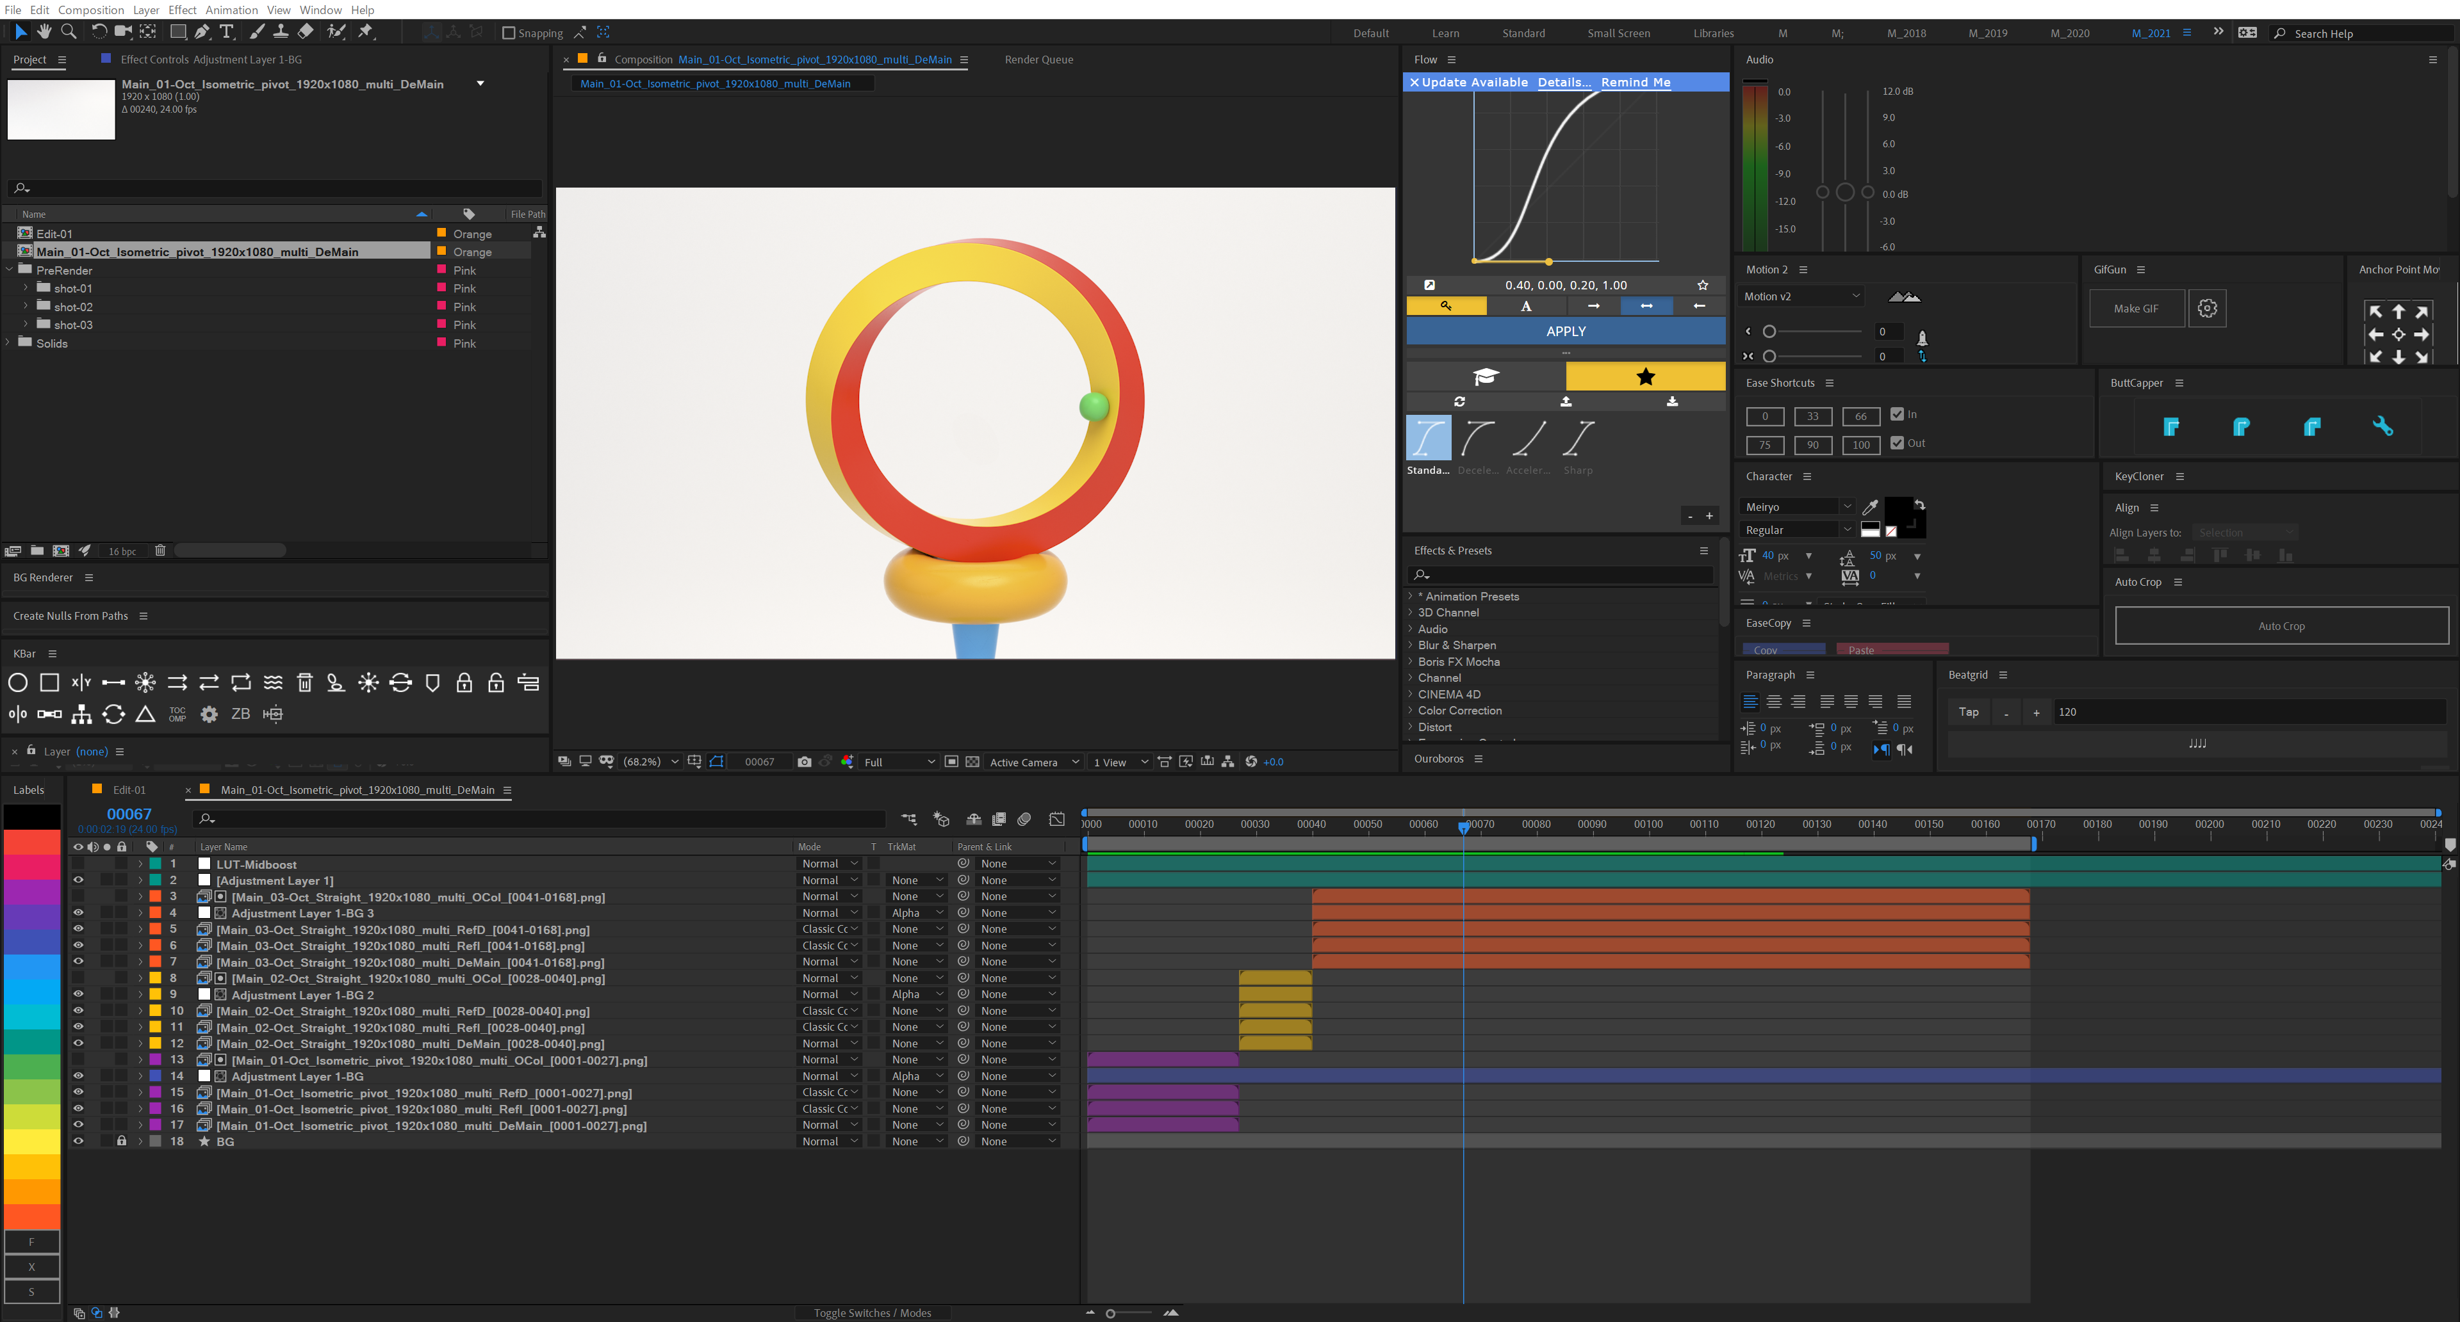The image size is (2460, 1322).
Task: Enable the Snapping checkbox
Action: click(x=509, y=33)
